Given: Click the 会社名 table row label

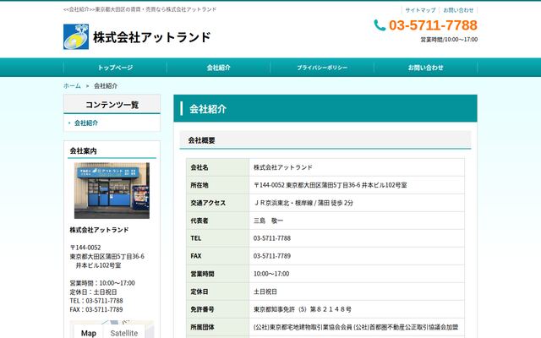Looking at the screenshot, I should pyautogui.click(x=199, y=167).
